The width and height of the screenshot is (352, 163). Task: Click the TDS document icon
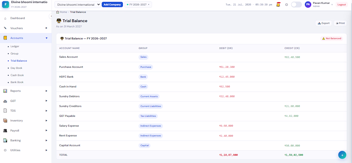[x=5, y=111]
